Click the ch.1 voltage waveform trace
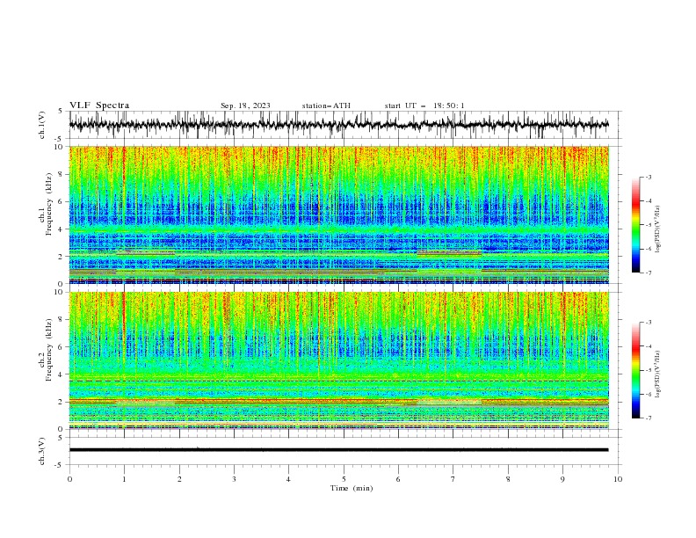 click(x=338, y=125)
